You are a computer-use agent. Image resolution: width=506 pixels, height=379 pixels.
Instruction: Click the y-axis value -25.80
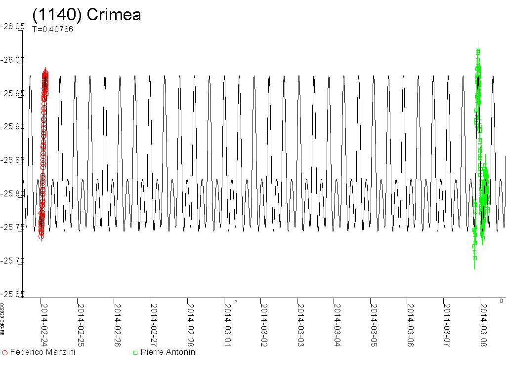[x=12, y=193]
